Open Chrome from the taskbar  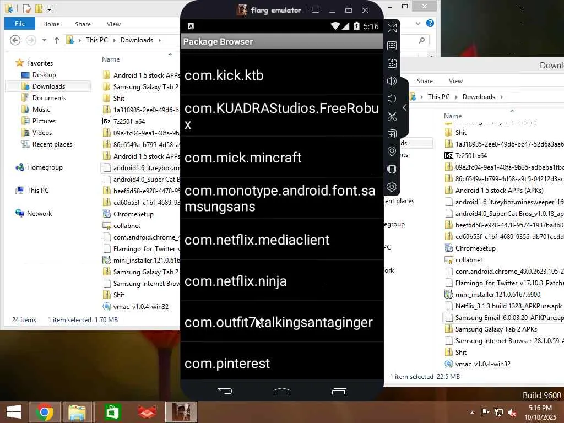[x=45, y=412]
